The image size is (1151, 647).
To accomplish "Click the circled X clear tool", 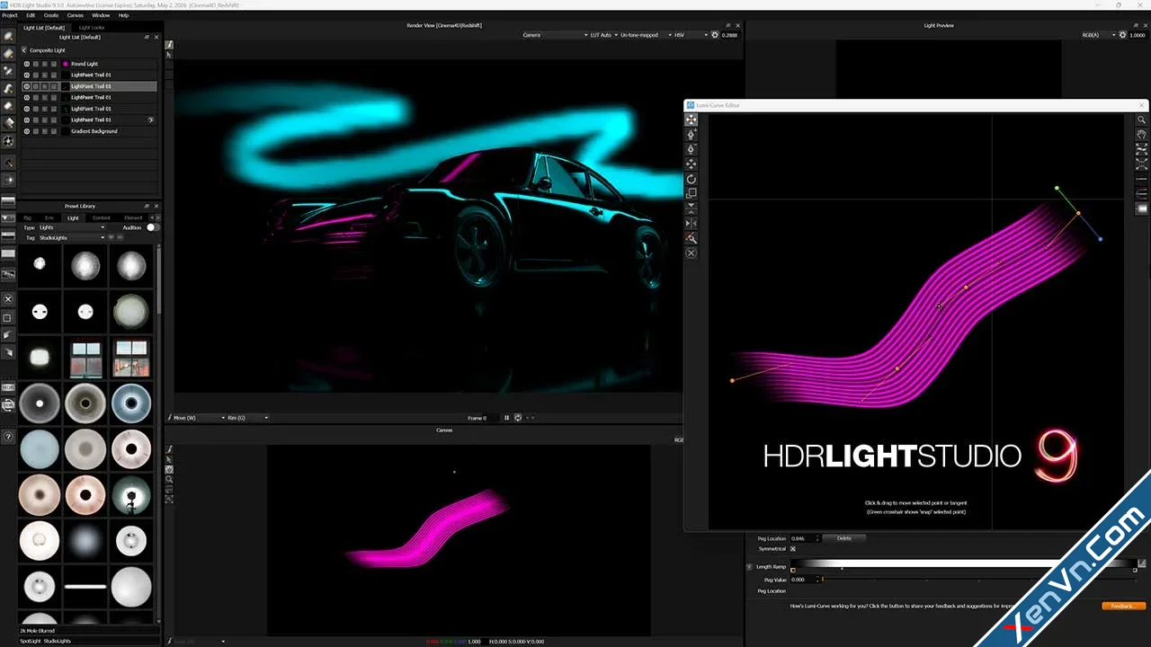I will (691, 253).
